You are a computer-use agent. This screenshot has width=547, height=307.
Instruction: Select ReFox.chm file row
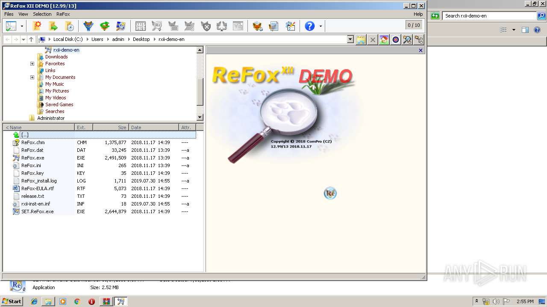[100, 142]
